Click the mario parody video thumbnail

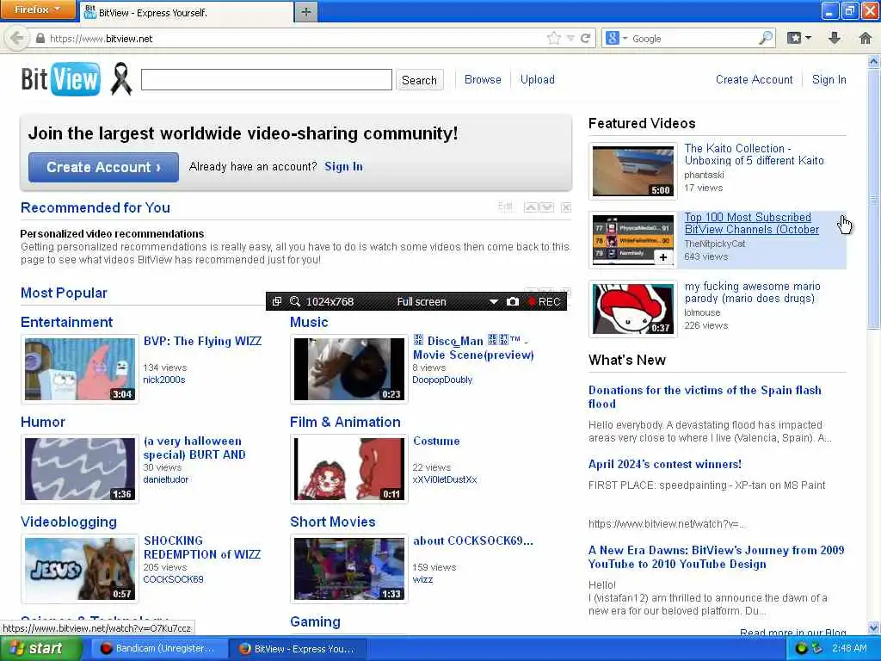click(632, 309)
